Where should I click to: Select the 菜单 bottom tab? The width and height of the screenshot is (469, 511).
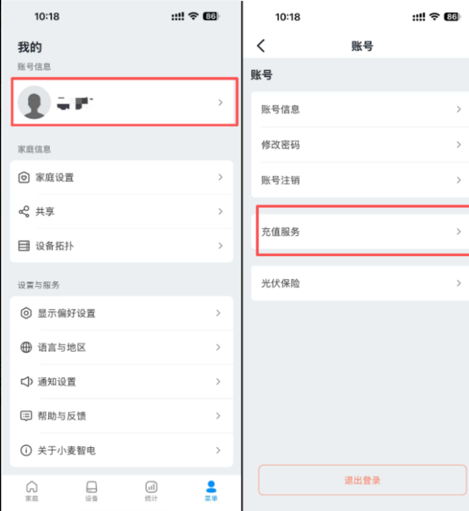pos(211,491)
